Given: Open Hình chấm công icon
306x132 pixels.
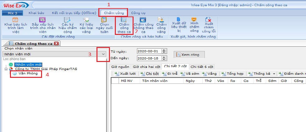Looking at the screenshot, I should (194, 25).
